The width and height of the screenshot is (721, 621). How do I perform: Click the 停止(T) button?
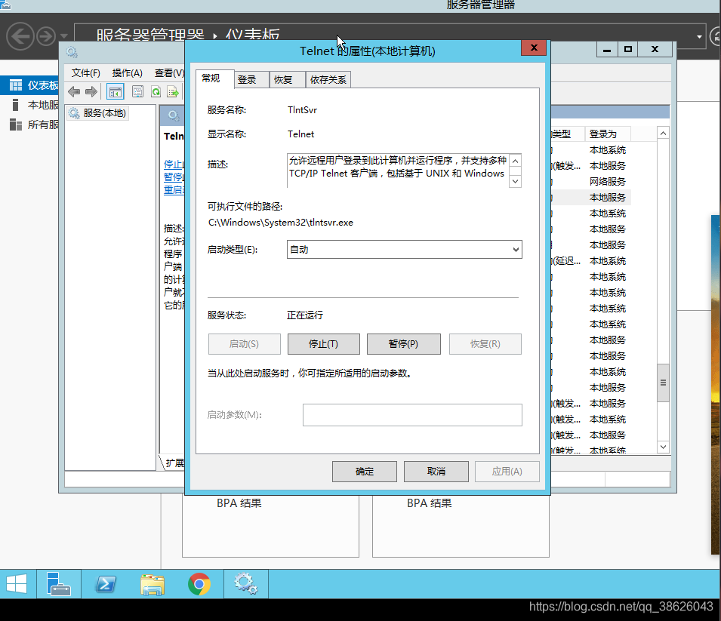pos(323,344)
